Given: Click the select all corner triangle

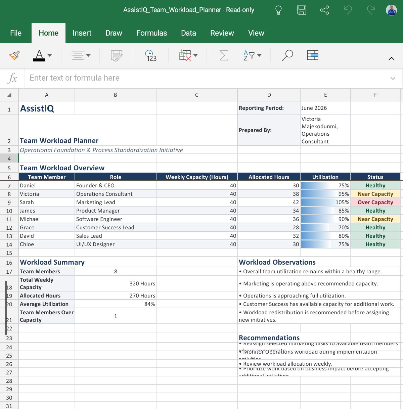Looking at the screenshot, I should coord(9,95).
